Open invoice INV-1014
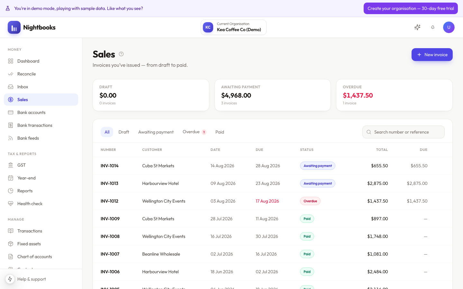This screenshot has height=289, width=463. [x=109, y=166]
